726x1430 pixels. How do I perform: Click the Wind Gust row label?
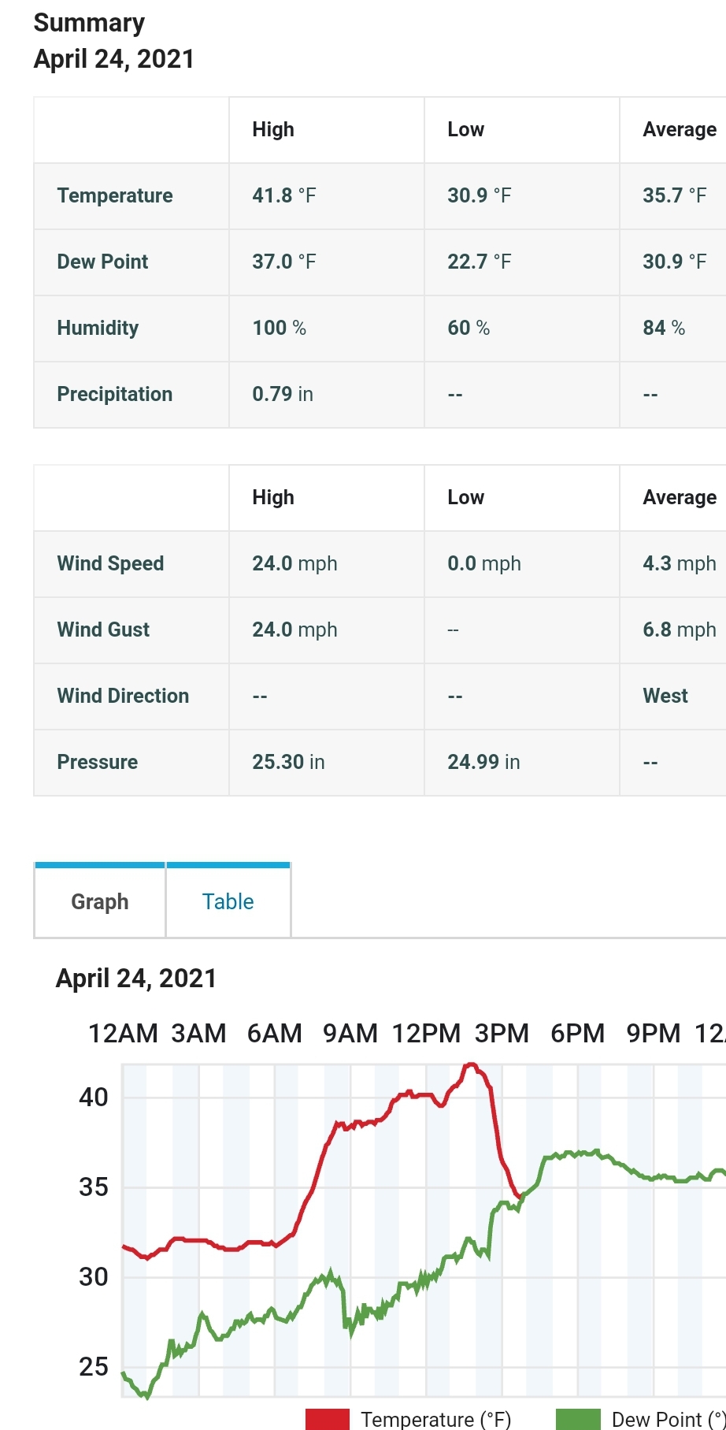point(103,630)
